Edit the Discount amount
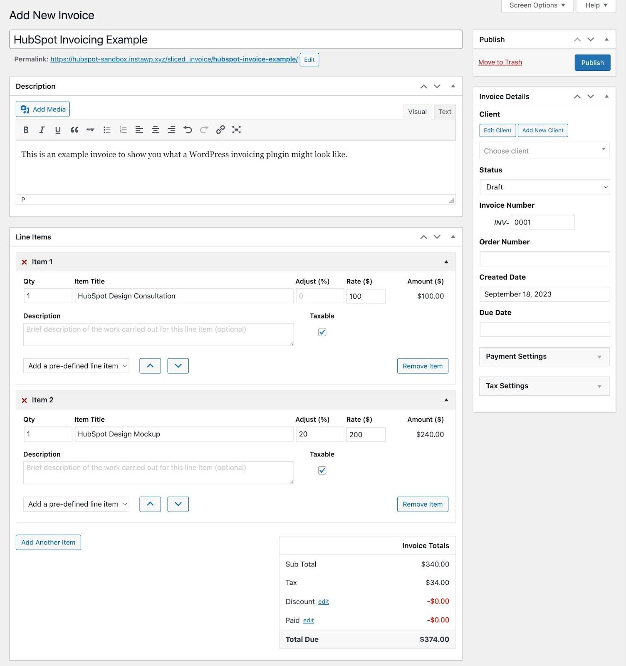The image size is (626, 666). point(324,602)
